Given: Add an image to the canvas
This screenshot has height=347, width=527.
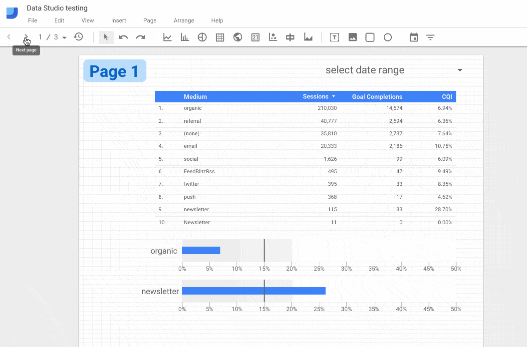Looking at the screenshot, I should click(352, 36).
